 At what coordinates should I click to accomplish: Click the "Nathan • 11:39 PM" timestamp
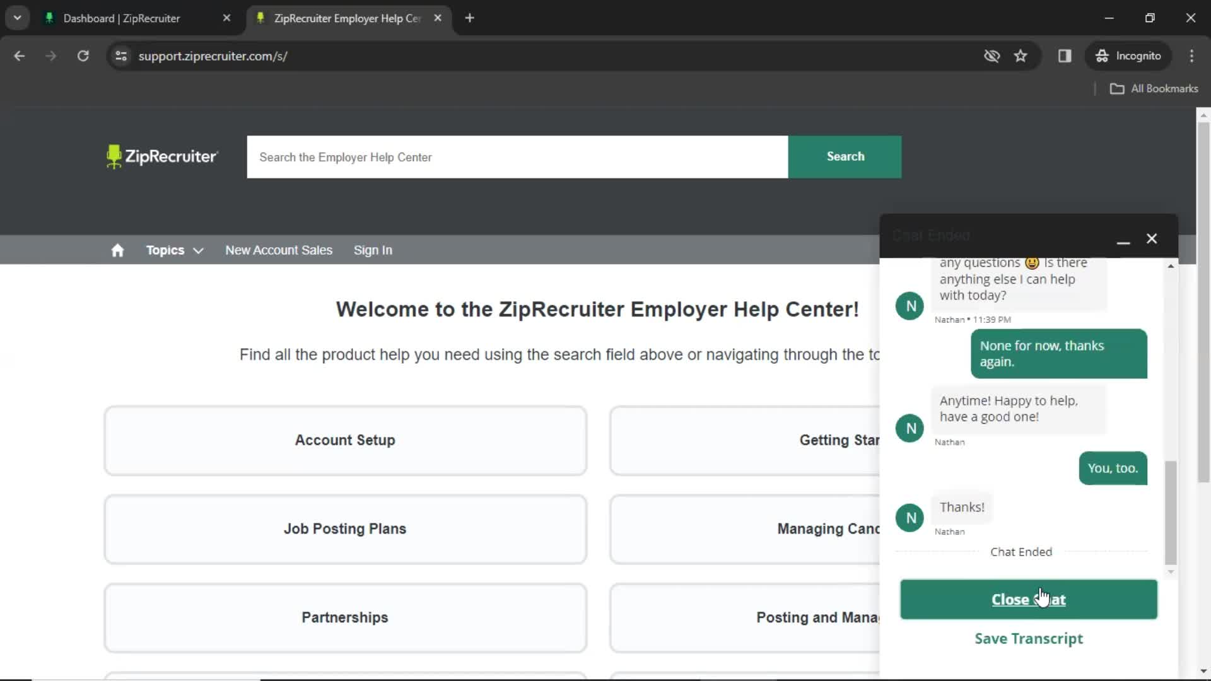pos(973,320)
